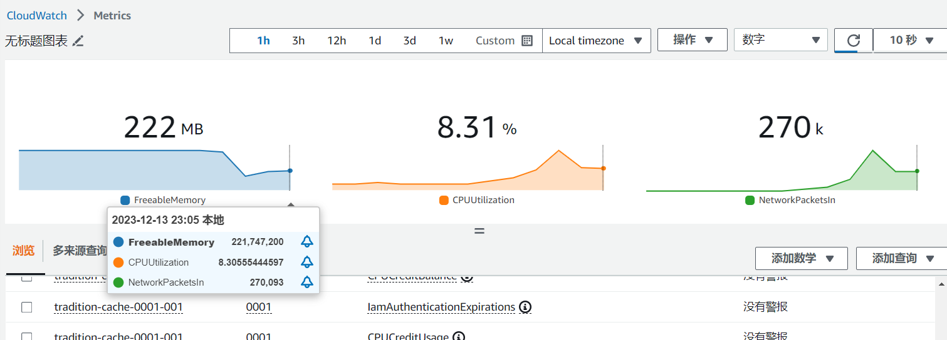Click the 222 MB value

coord(164,127)
